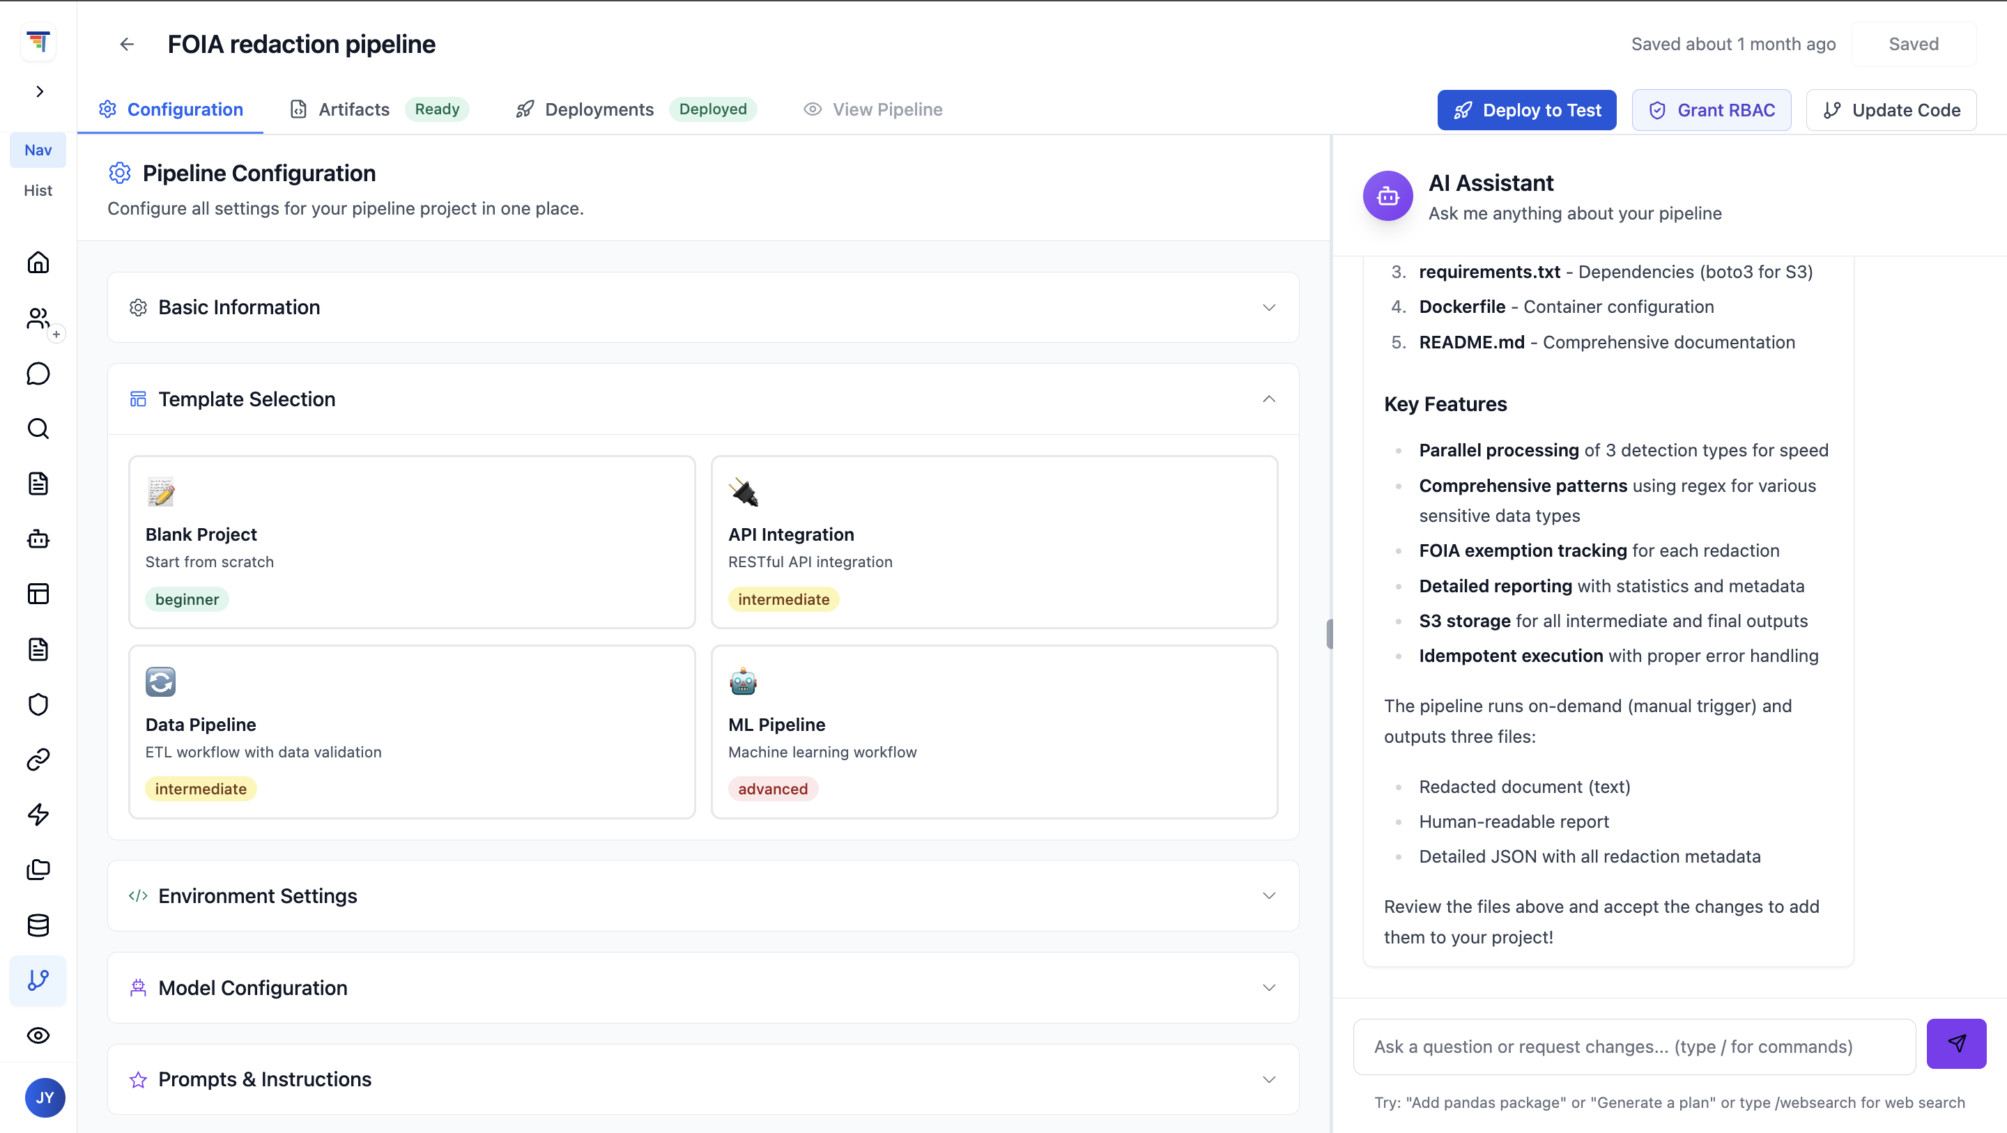
Task: Expand the Environment Settings section
Action: point(702,895)
